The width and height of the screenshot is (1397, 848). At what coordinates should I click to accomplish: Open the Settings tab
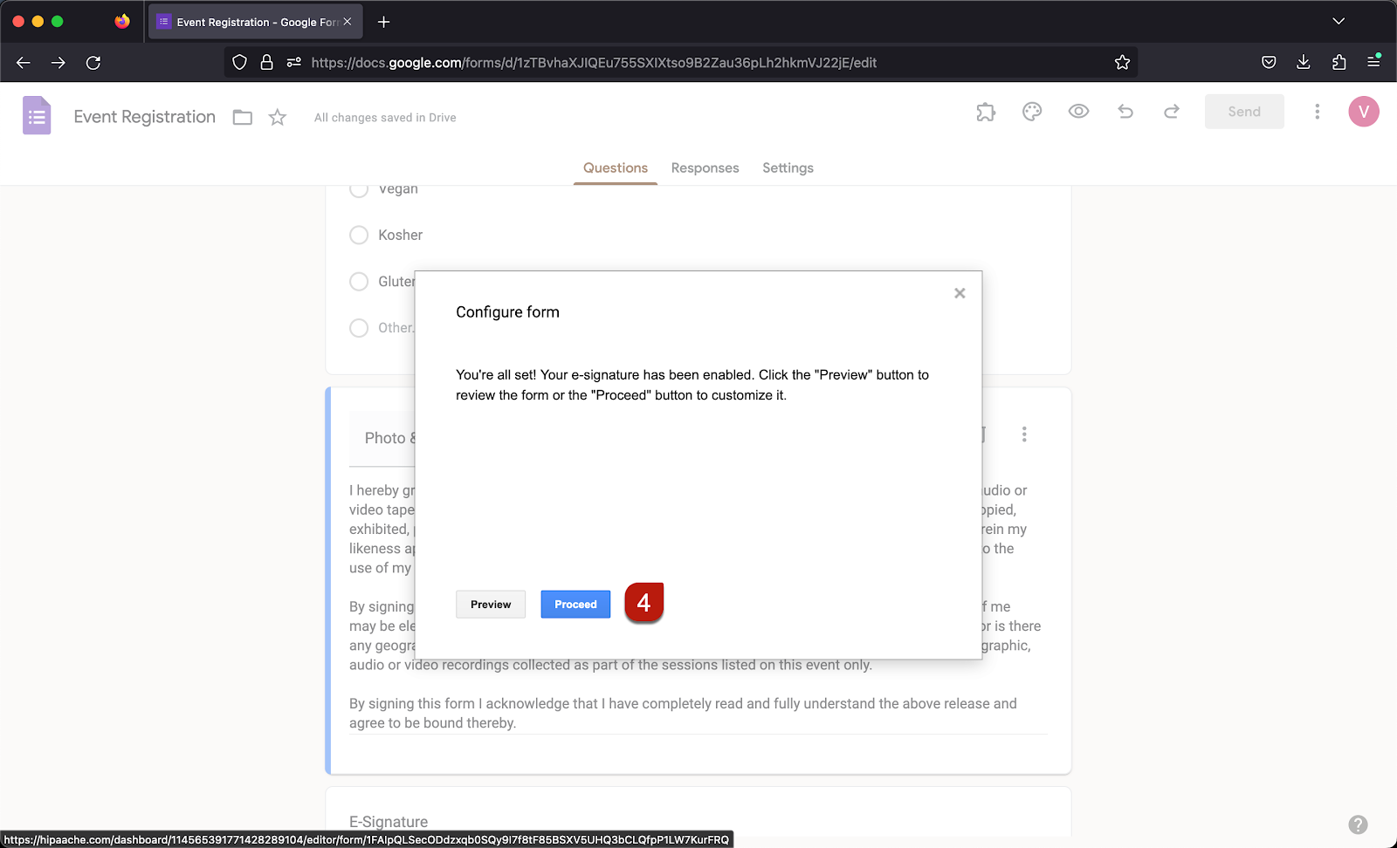(787, 168)
